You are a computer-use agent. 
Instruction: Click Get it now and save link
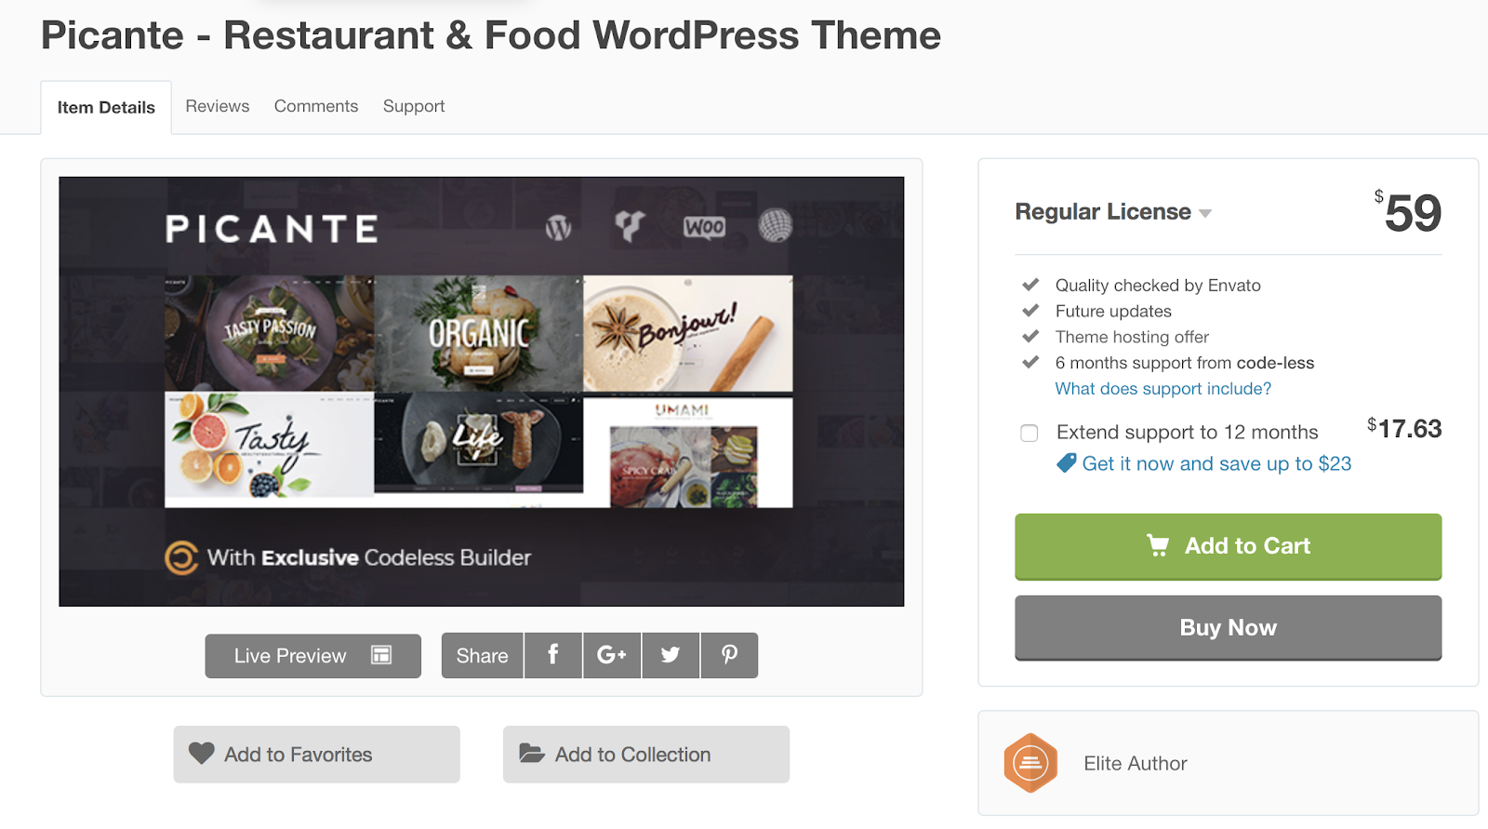click(1216, 463)
